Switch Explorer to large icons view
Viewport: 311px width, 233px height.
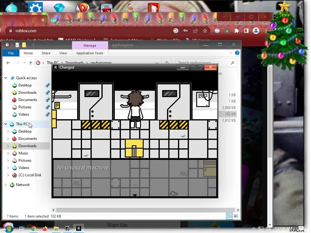[x=236, y=216]
